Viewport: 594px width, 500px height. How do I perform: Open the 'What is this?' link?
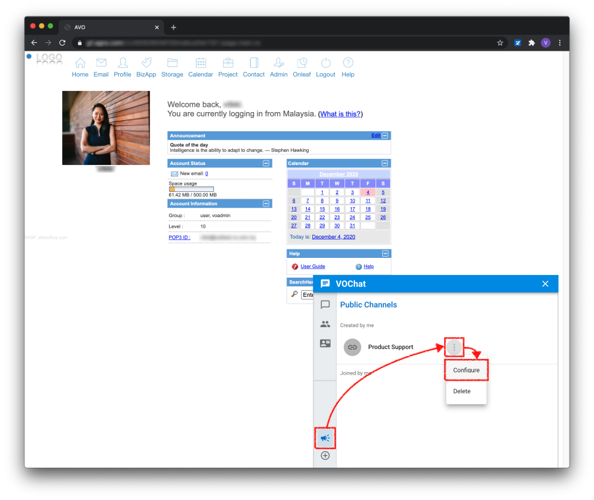coord(340,113)
